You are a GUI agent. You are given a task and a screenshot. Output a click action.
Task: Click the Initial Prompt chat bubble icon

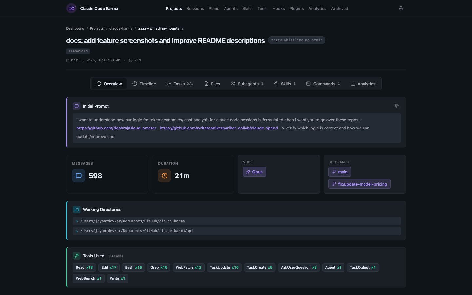pos(76,106)
